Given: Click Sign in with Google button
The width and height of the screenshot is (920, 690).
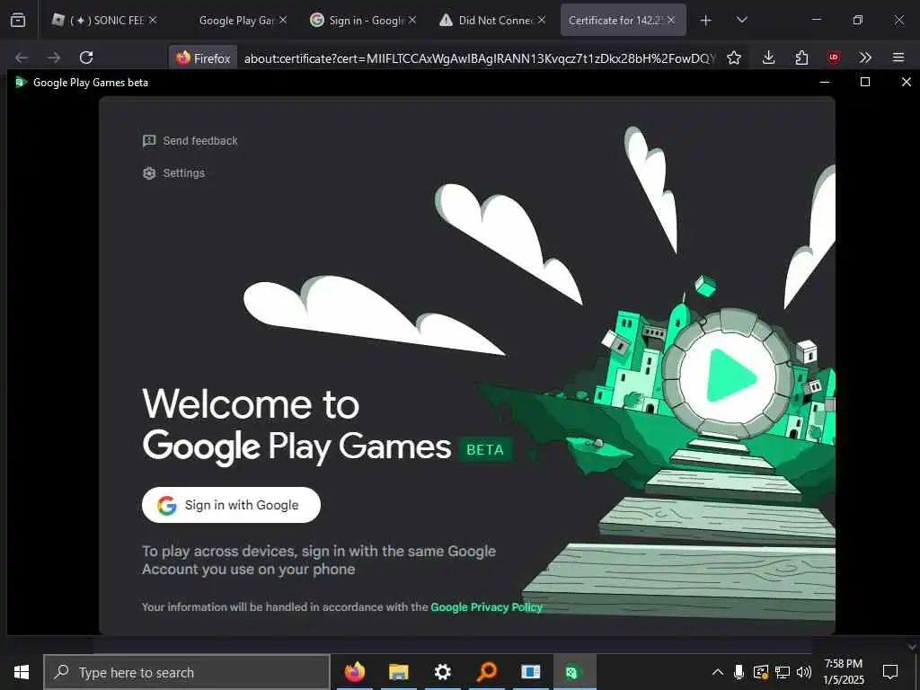Looking at the screenshot, I should tap(231, 505).
